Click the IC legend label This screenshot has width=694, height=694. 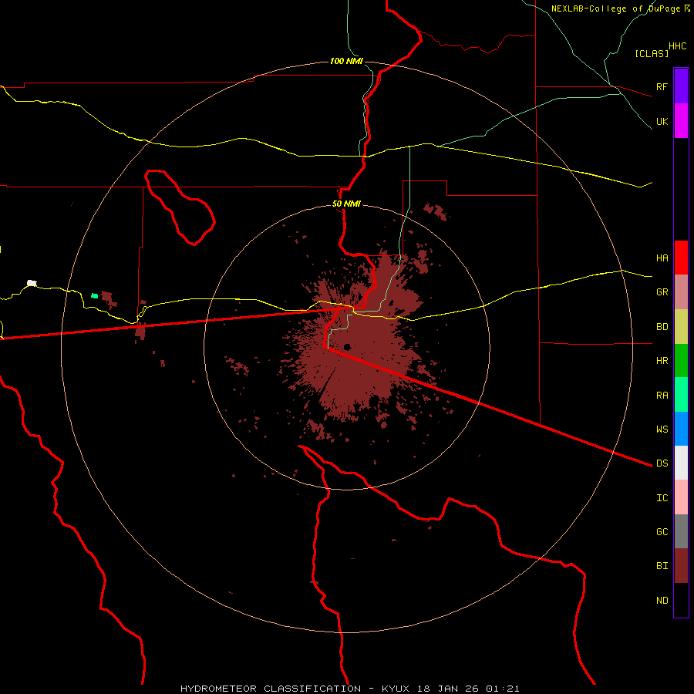[x=662, y=497]
